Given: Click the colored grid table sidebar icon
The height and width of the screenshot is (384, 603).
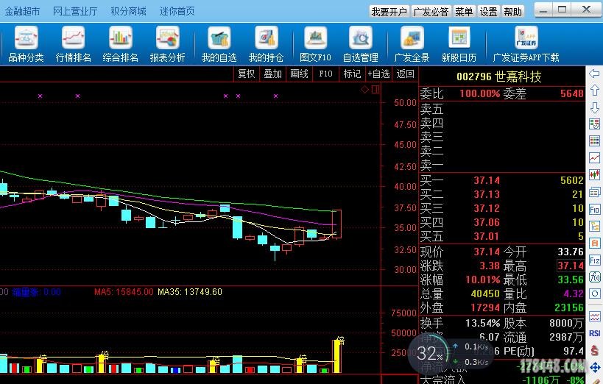Looking at the screenshot, I should click(595, 141).
